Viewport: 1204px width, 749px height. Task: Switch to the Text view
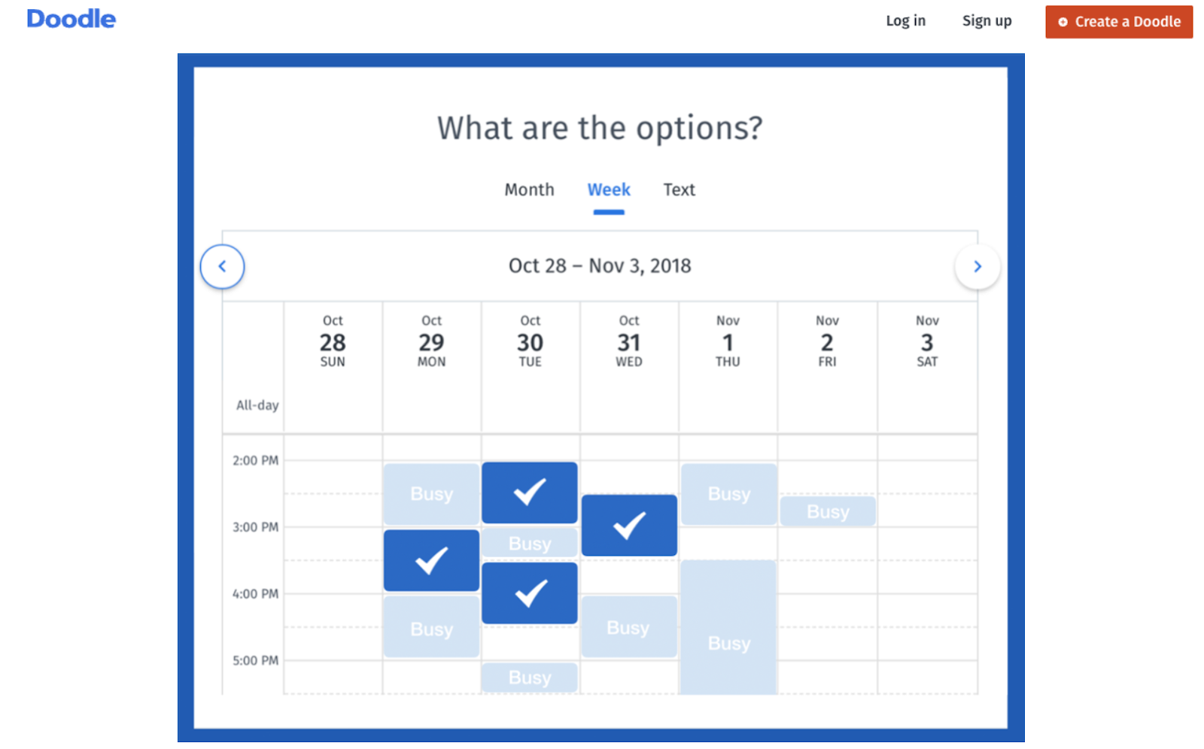pyautogui.click(x=678, y=190)
